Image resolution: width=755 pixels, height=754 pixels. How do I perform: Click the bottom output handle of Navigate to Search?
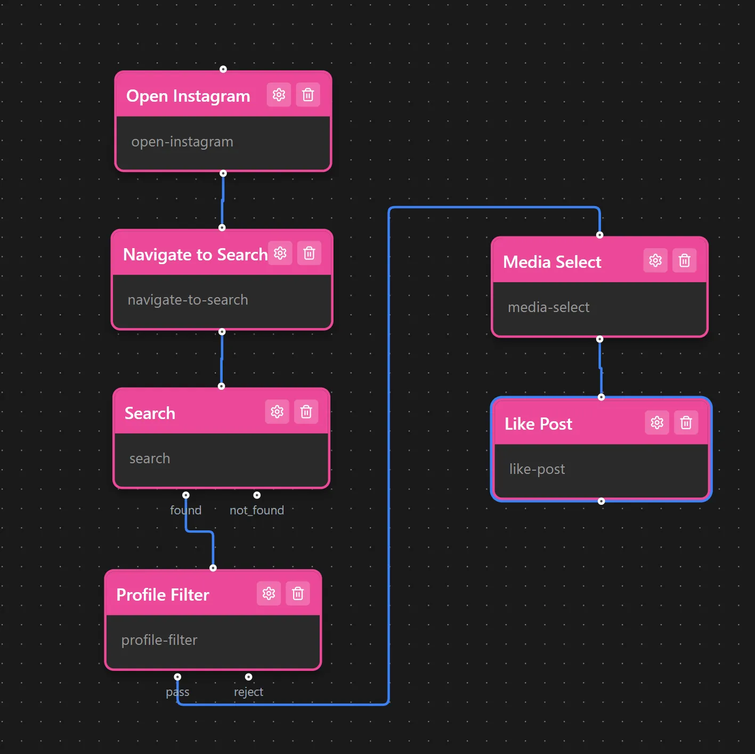222,332
